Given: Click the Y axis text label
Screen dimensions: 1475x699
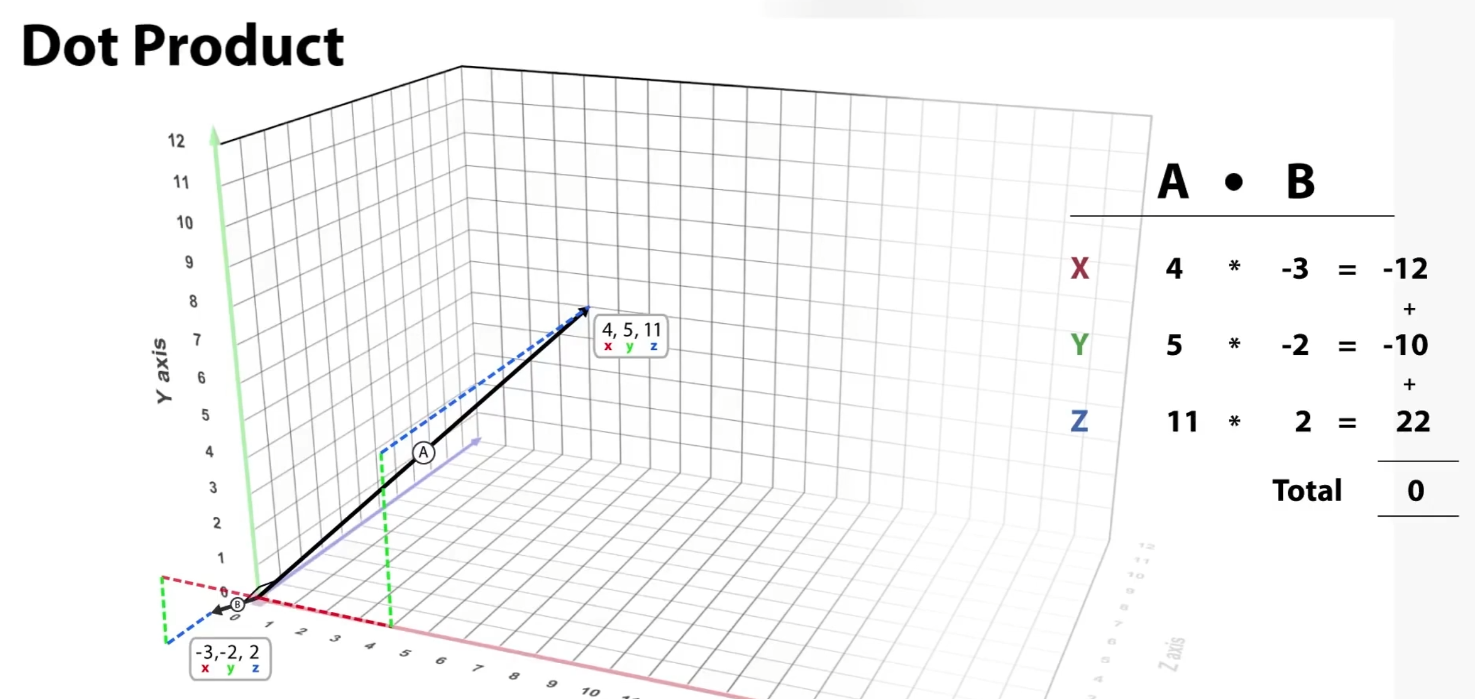Looking at the screenshot, I should click(161, 370).
